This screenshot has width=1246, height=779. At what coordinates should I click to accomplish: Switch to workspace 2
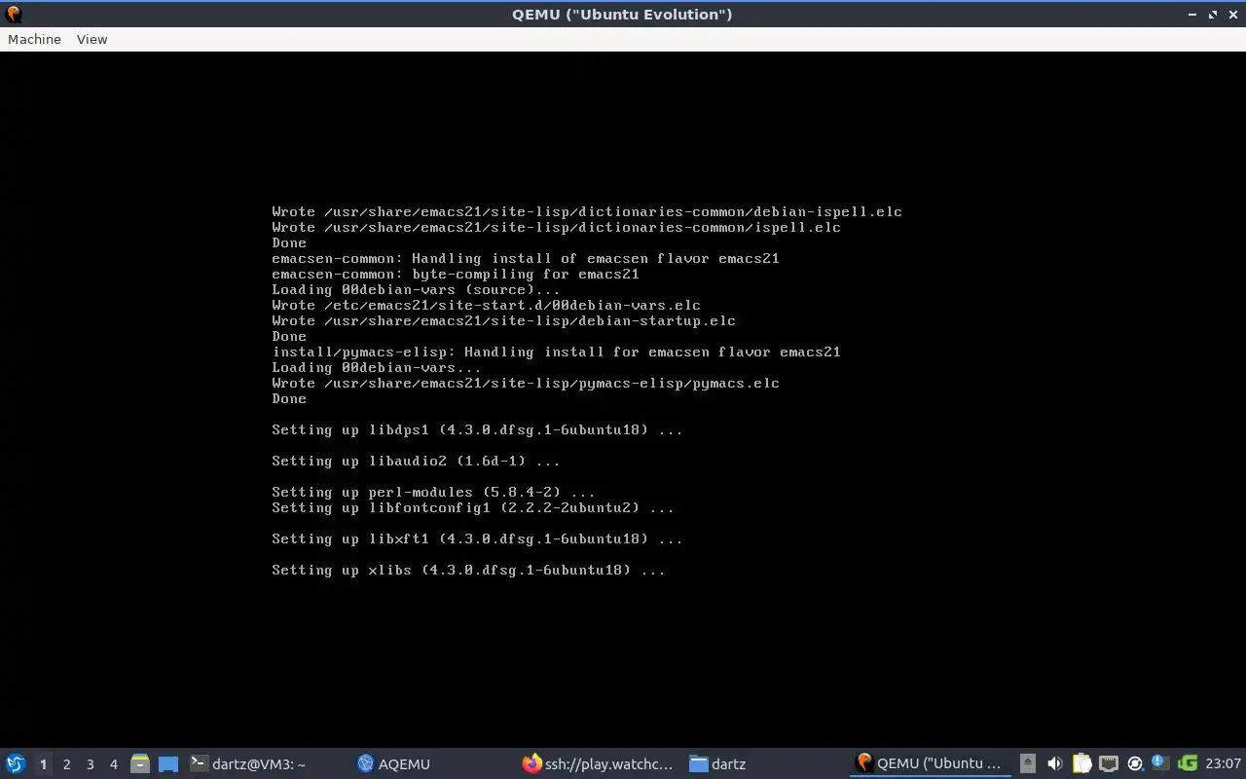coord(66,763)
